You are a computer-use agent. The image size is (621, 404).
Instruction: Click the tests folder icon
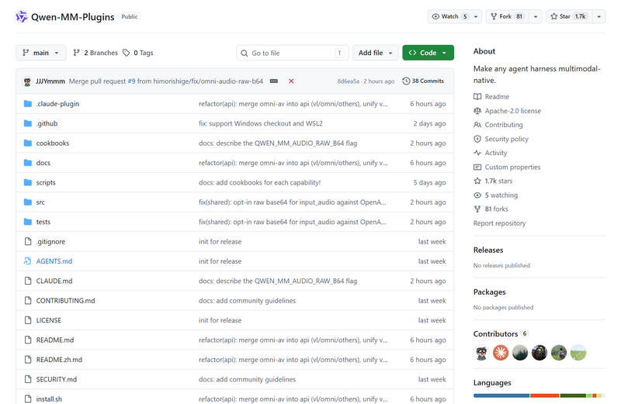point(28,222)
